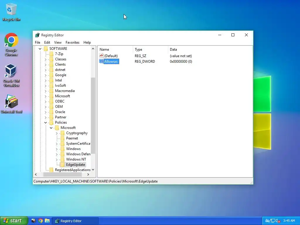Click the network tray icon
Image resolution: width=300 pixels, height=225 pixels.
click(273, 221)
